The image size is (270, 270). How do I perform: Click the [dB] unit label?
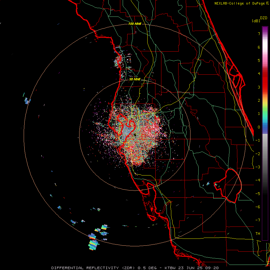point(256,21)
